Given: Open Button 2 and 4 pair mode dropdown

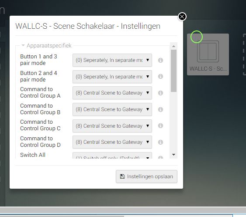Looking at the screenshot, I should click(x=112, y=77).
